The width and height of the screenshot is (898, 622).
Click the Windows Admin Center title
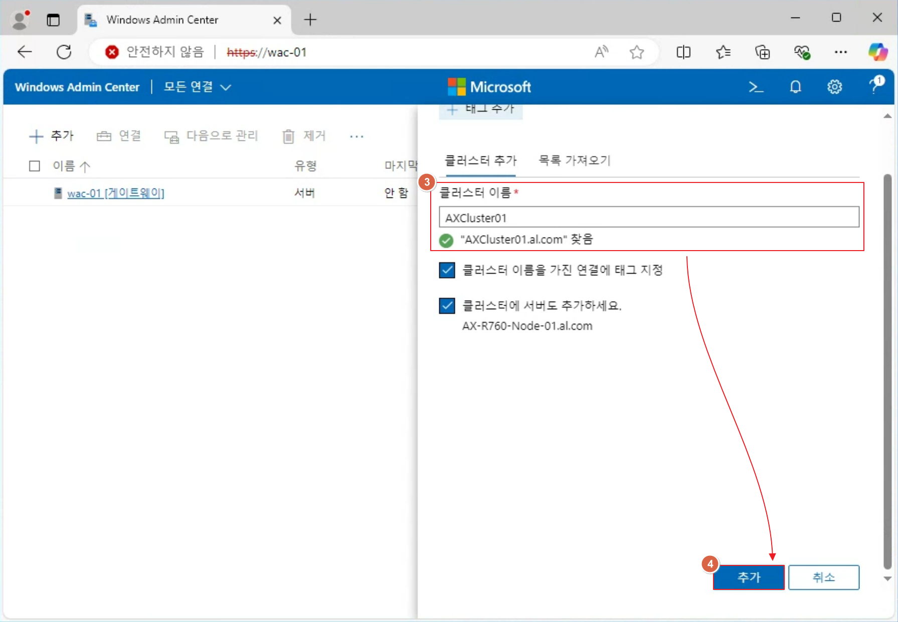pyautogui.click(x=77, y=87)
